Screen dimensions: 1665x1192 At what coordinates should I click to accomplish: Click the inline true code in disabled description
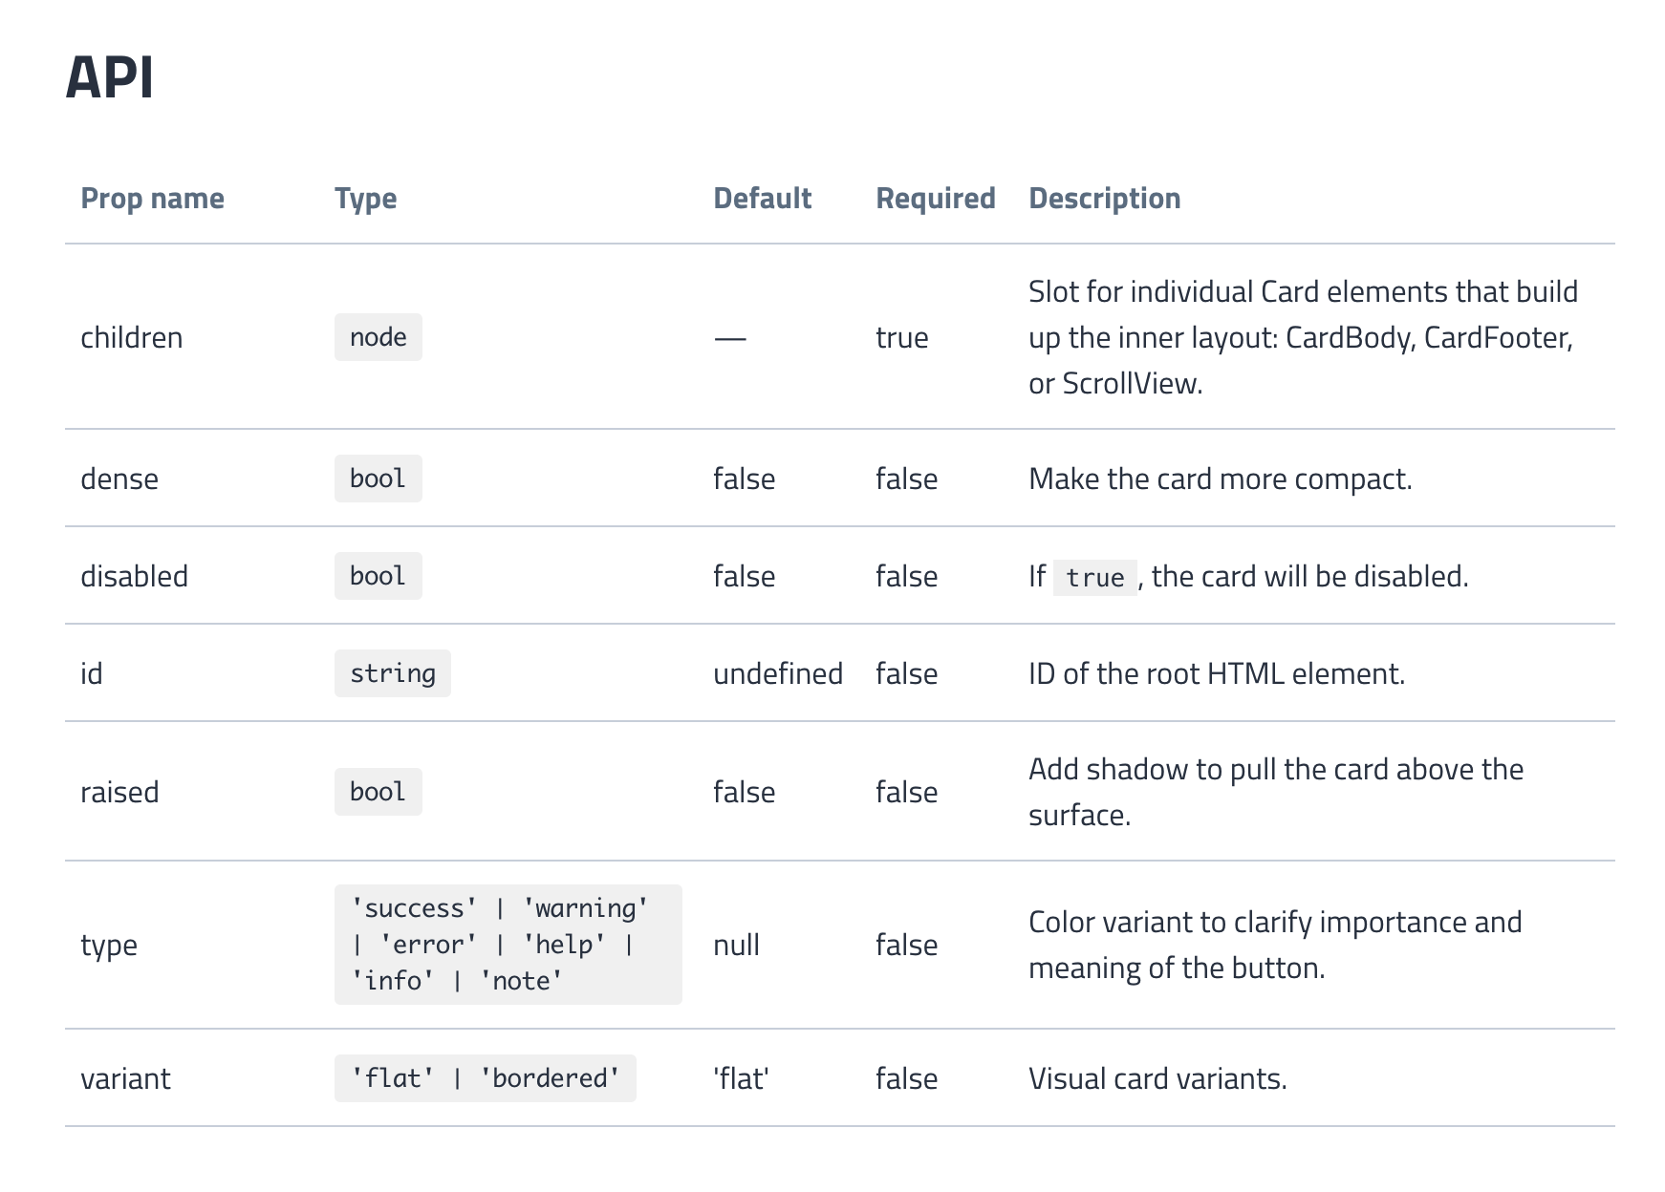pyautogui.click(x=1094, y=578)
